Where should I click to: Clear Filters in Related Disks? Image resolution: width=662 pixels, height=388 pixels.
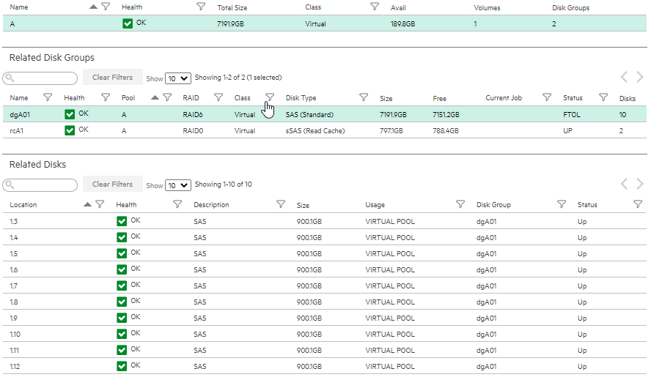[x=113, y=184]
